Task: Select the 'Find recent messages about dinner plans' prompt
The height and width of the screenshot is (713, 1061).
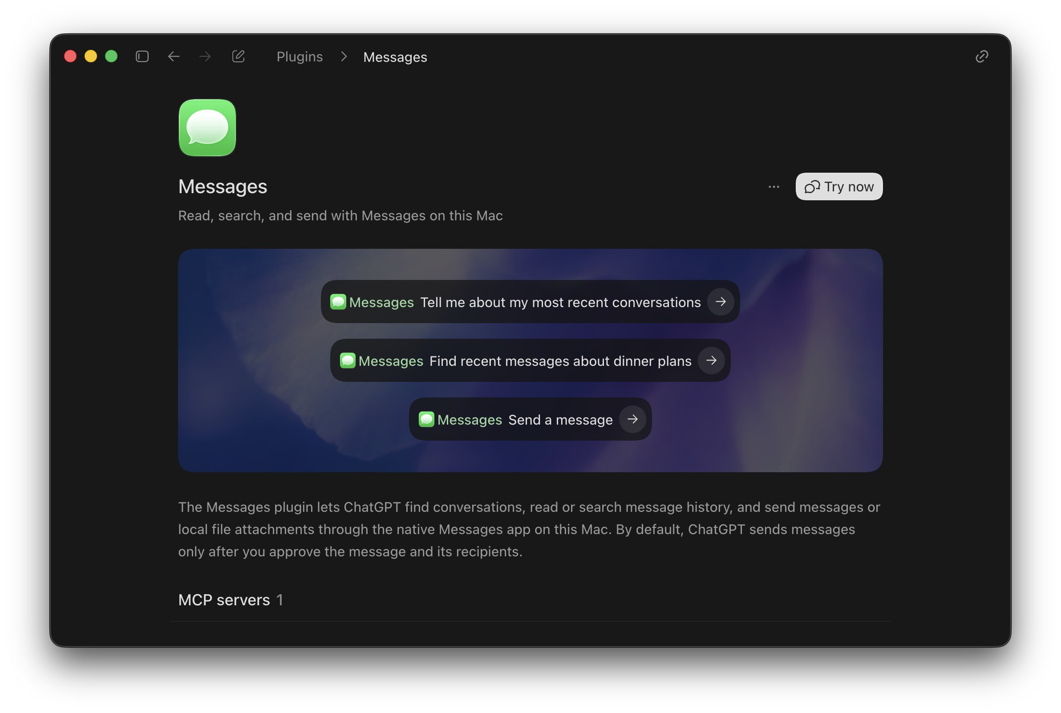Action: point(530,360)
